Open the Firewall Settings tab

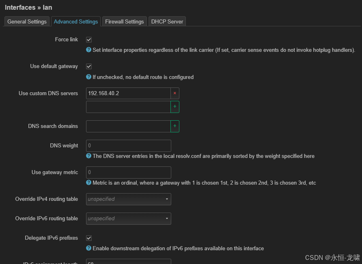(125, 21)
